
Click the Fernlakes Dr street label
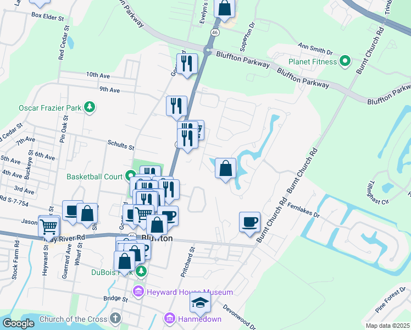pyautogui.click(x=303, y=210)
